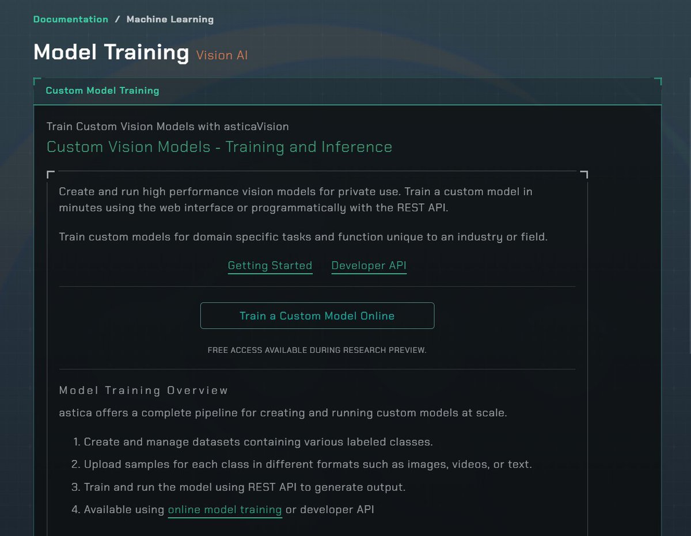The width and height of the screenshot is (691, 536).
Task: Click the Machine Learning breadcrumb
Action: pyautogui.click(x=170, y=19)
